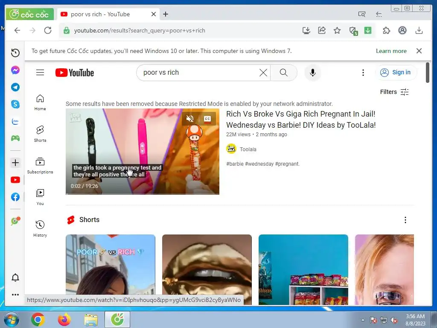
Task: Open a new browser tab
Action: point(166,14)
